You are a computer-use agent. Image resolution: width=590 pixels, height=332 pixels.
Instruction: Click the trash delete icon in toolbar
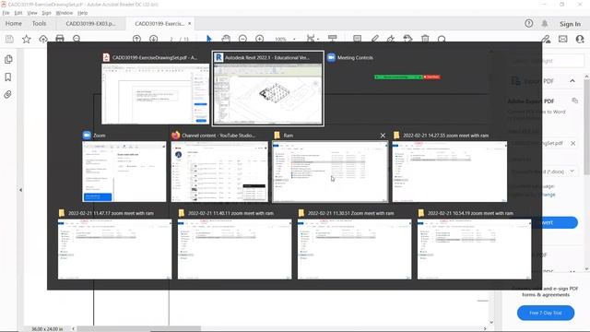425,39
